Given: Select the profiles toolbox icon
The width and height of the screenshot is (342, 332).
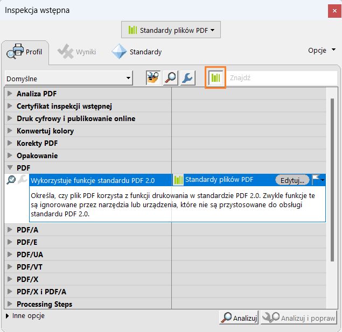Looking at the screenshot, I should 153,78.
